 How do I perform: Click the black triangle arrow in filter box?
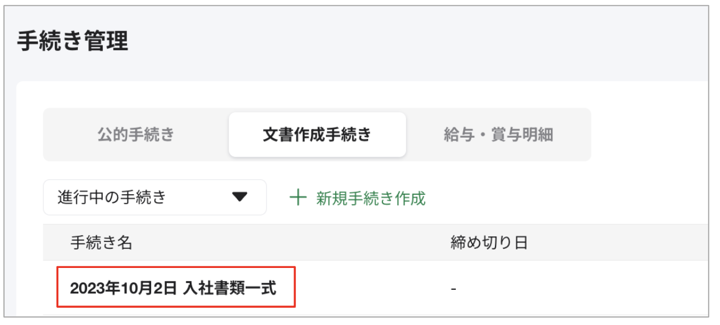coord(239,198)
